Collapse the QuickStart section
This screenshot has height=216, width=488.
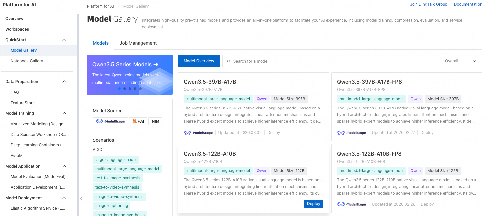pos(64,40)
